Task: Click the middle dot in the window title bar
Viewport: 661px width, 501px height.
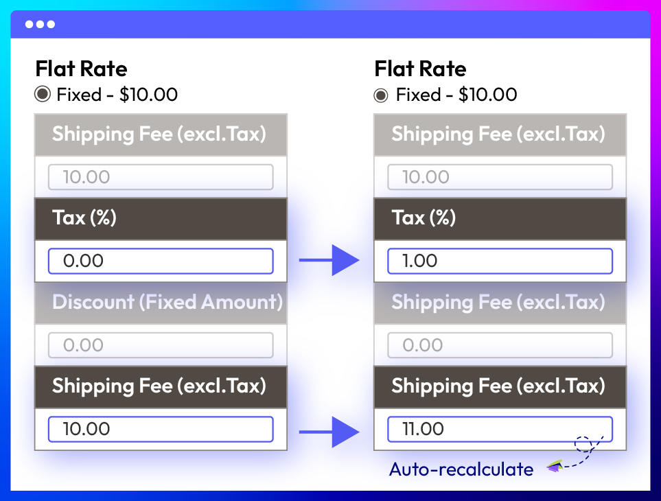Action: (40, 25)
